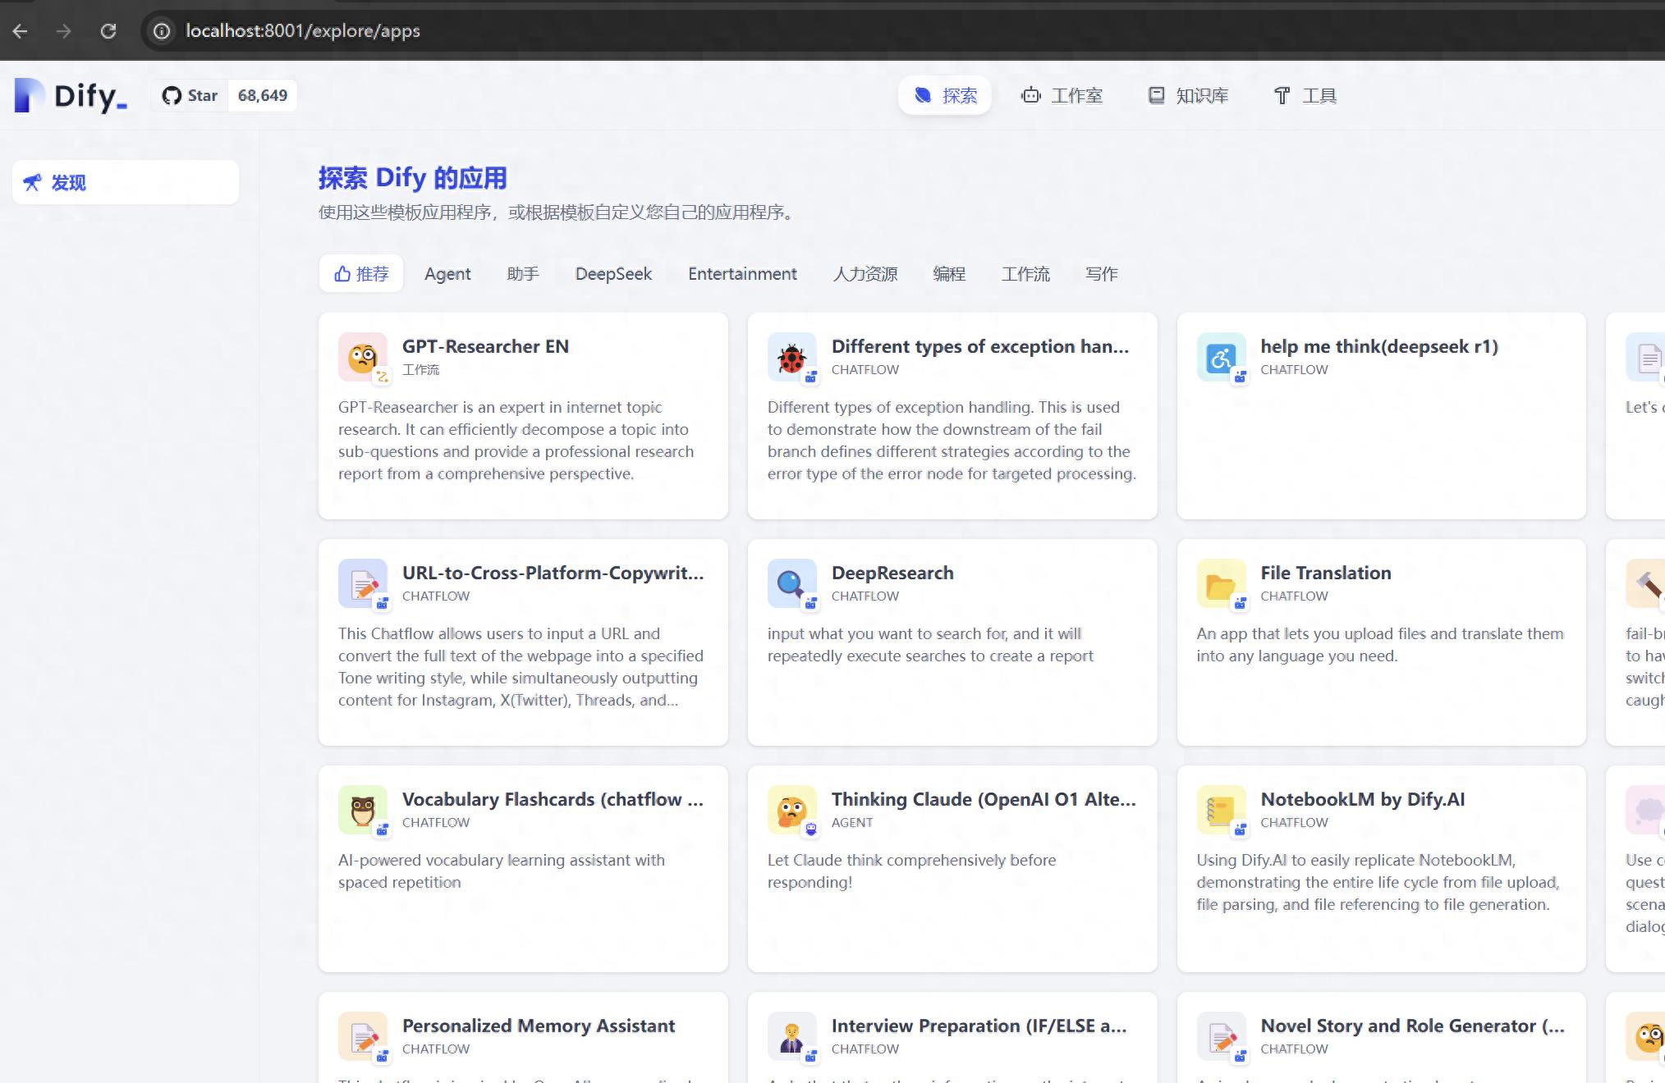
Task: Open the File Translation app title
Action: coord(1326,573)
